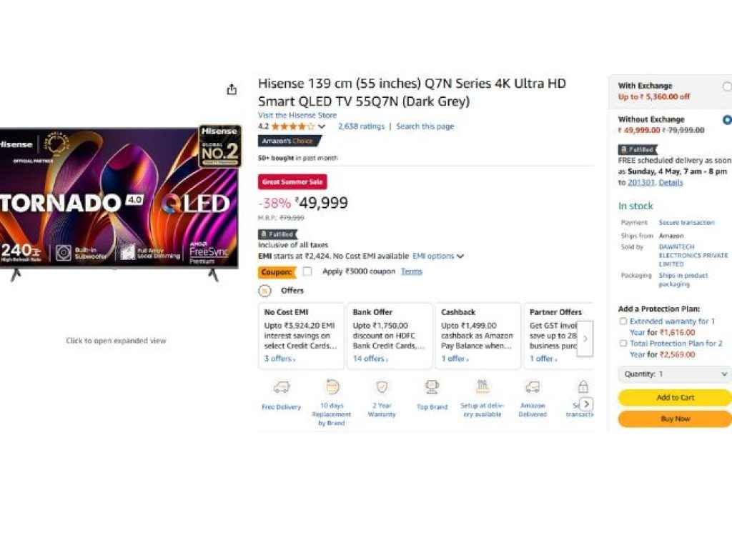Check Extended warranty for 1 Year
Image resolution: width=732 pixels, height=540 pixels.
623,321
